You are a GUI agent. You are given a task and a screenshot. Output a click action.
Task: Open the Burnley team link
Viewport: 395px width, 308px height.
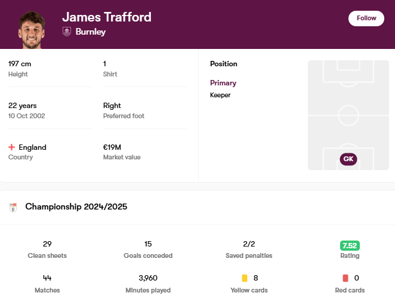click(91, 32)
